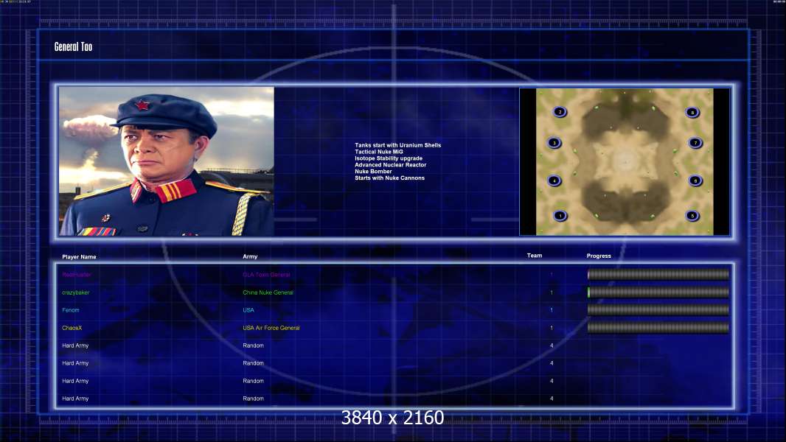Click the Progress column header

coord(599,256)
